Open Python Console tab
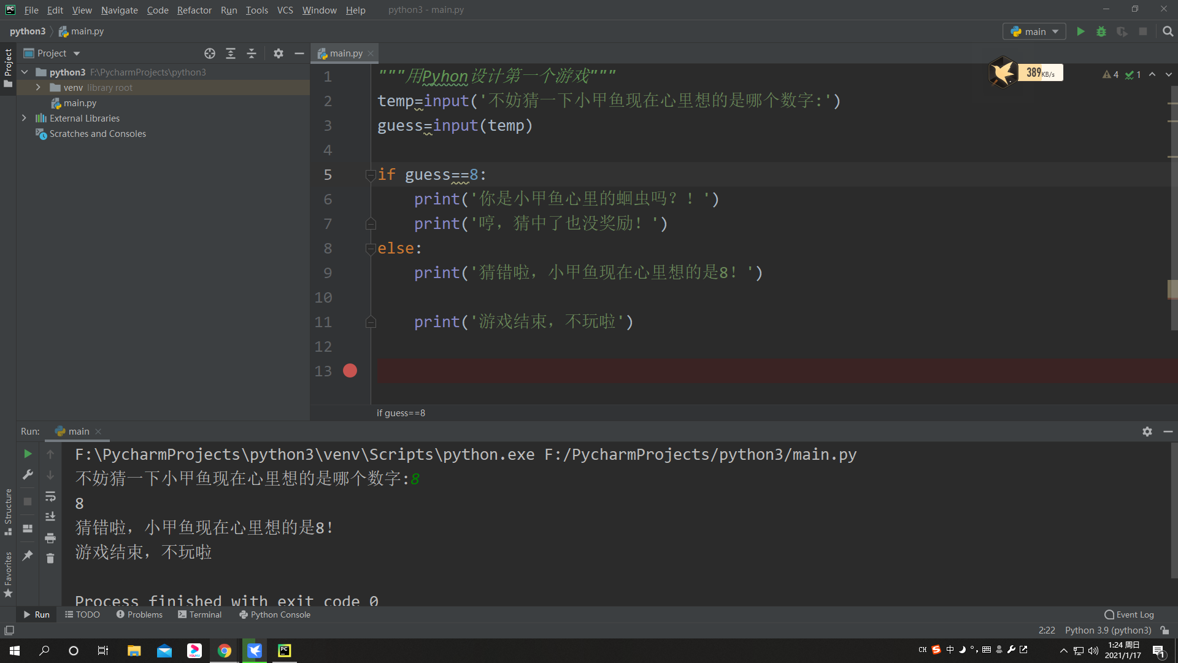 click(275, 615)
